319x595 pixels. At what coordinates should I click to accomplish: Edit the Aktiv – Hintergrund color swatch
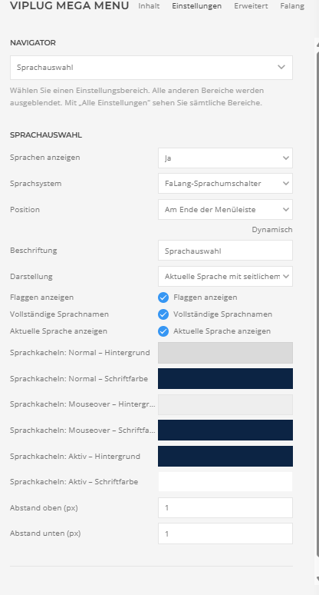coord(225,456)
